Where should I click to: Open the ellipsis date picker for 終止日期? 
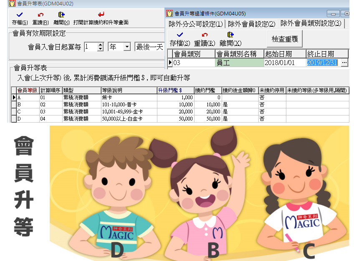click(x=344, y=63)
